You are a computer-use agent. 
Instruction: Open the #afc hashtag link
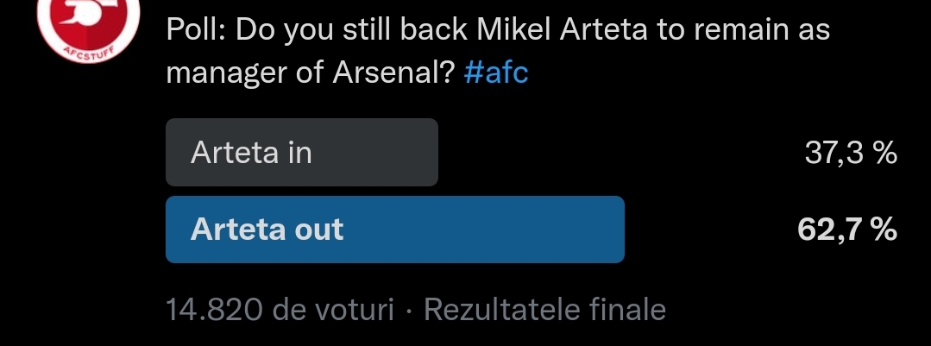click(496, 73)
